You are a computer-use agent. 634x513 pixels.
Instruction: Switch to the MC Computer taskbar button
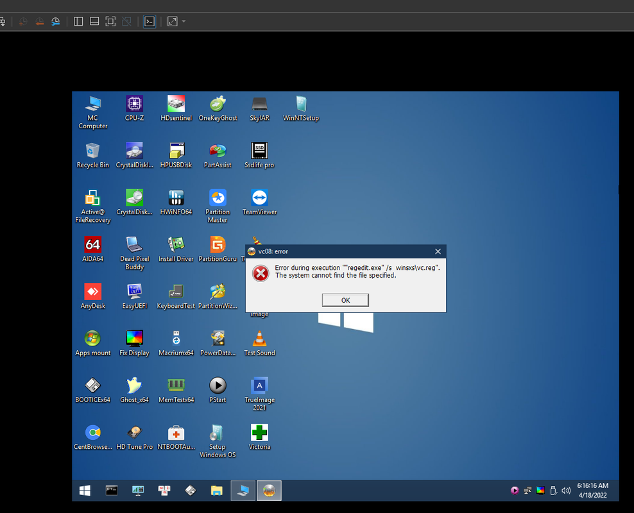[243, 491]
